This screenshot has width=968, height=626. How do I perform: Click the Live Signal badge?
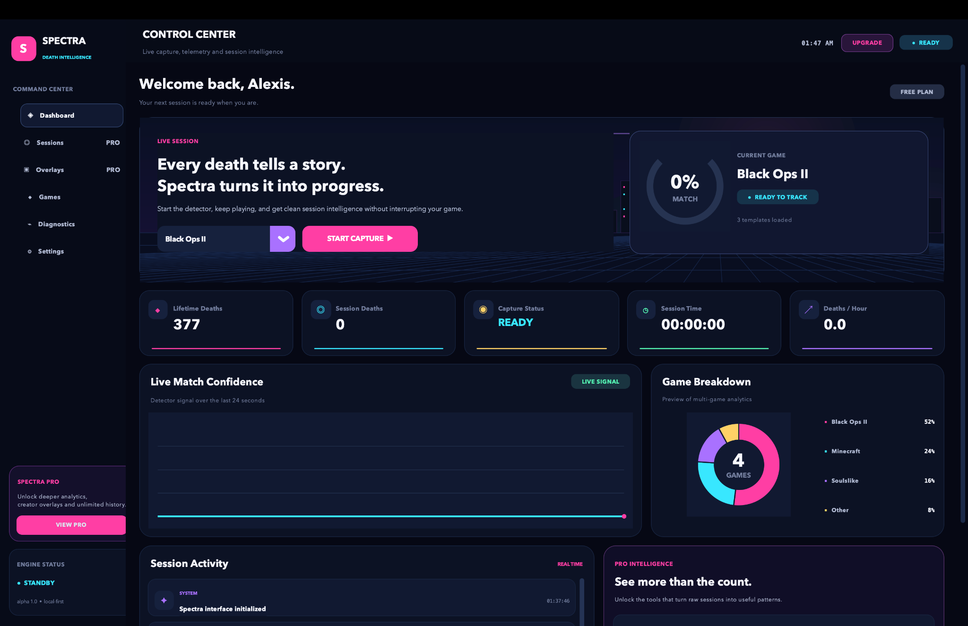[600, 382]
